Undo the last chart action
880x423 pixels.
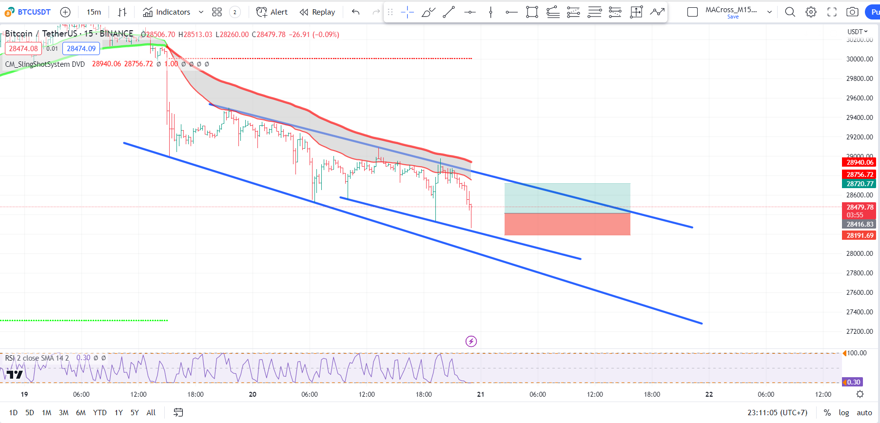click(x=355, y=12)
